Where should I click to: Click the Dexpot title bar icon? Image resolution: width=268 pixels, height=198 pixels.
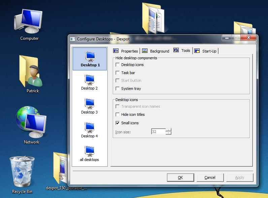pos(73,39)
